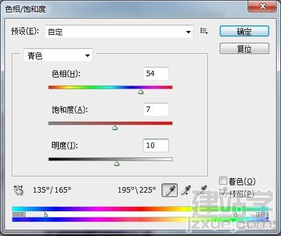281x236 pixels.
Task: Close the 色相/饱和度 dialog
Action: 262,6
